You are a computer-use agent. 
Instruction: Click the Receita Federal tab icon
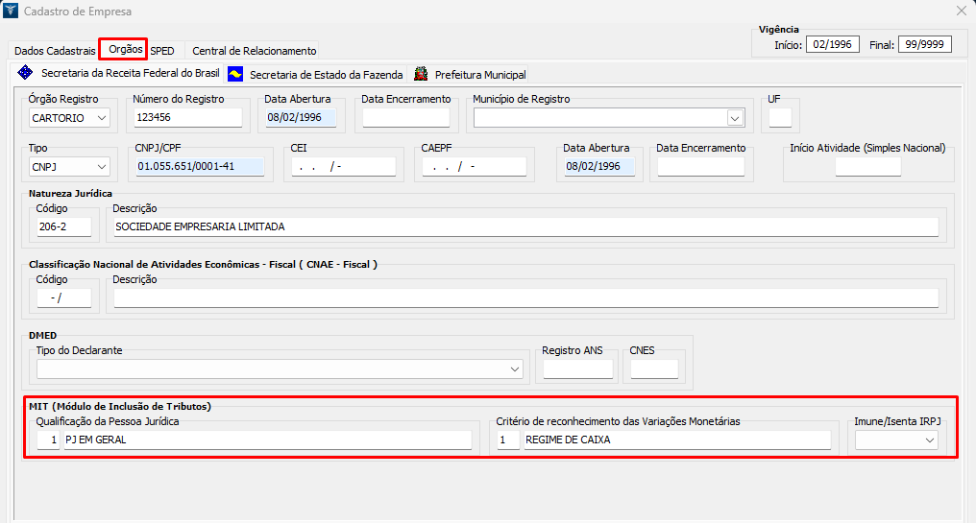click(x=26, y=73)
